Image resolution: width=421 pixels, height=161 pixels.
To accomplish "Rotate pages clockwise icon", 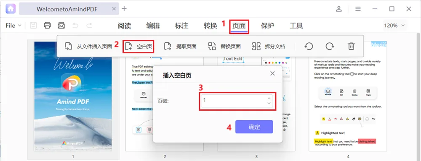I will pyautogui.click(x=330, y=46).
